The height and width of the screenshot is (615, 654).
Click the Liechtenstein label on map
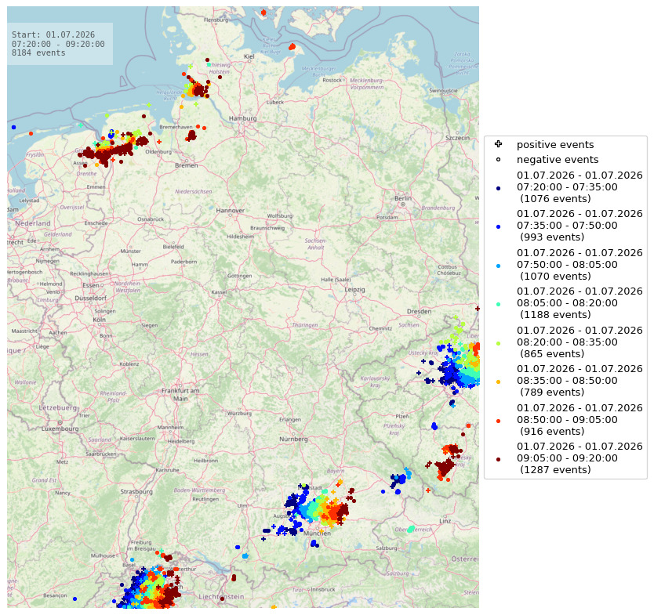pyautogui.click(x=221, y=597)
